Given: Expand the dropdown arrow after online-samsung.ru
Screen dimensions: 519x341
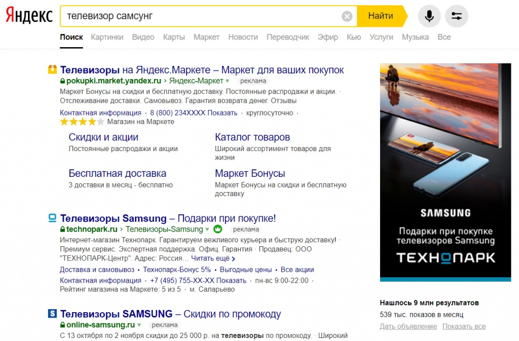Looking at the screenshot, I should 139,325.
